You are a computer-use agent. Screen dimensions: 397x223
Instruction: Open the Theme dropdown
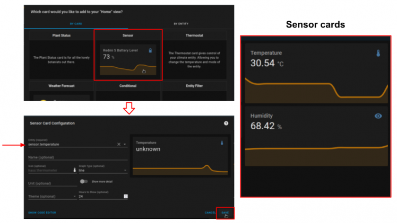tap(75, 197)
